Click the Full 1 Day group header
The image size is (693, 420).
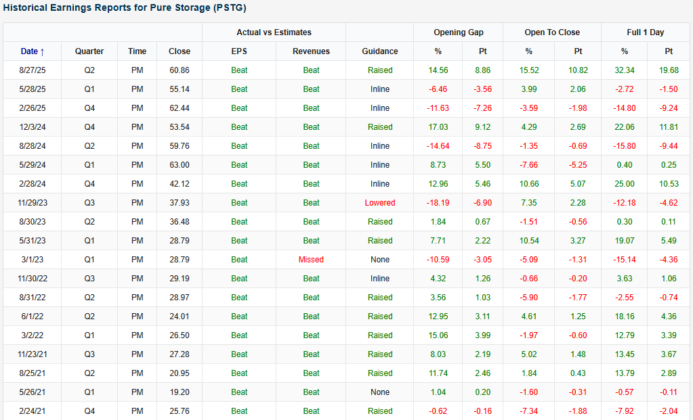[646, 32]
